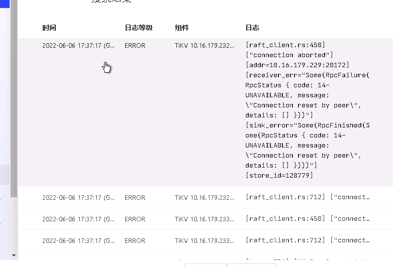Viewport: 393px width, 267px height.
Task: Click the addr=10.16.179.229:20172 log line
Action: [297, 65]
